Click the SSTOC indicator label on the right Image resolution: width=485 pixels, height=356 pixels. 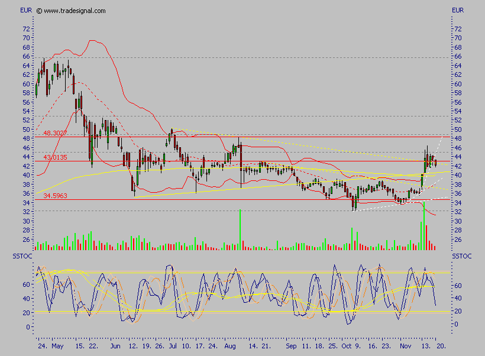[461, 256]
